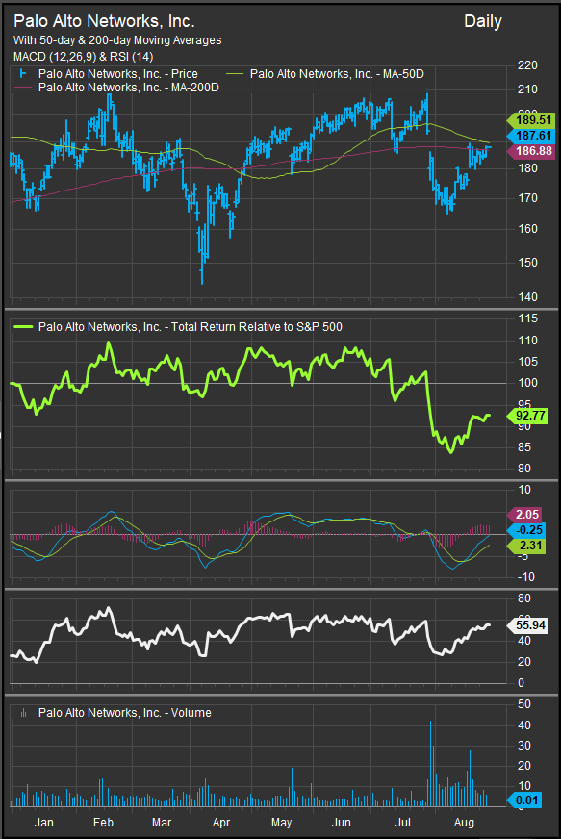Click the 186.88 MA-200D value tag

(x=530, y=151)
